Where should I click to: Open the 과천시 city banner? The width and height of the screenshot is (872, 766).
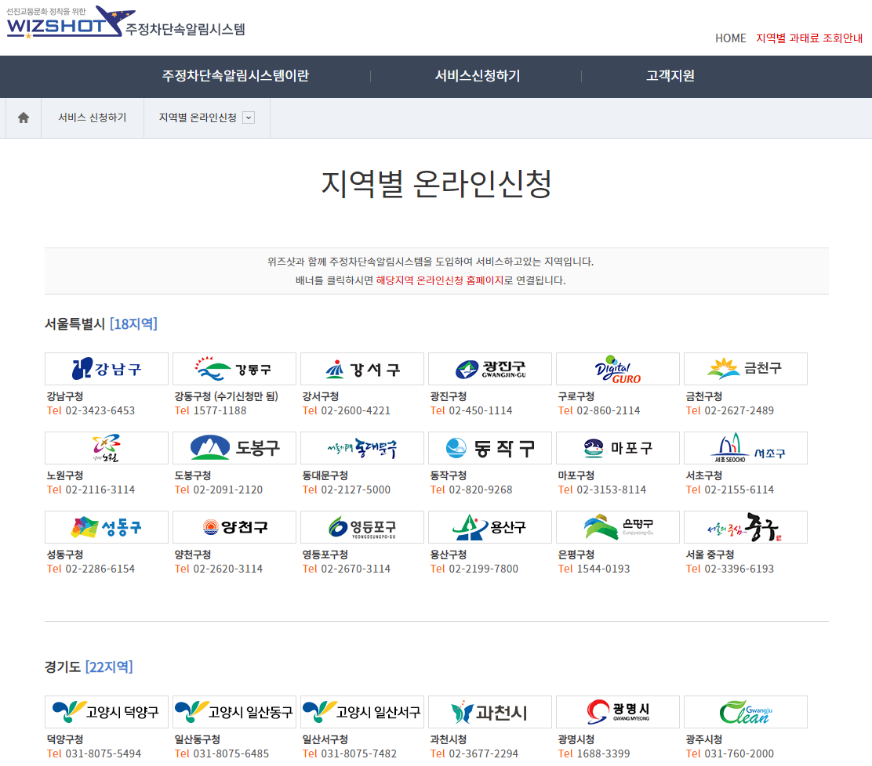click(x=489, y=711)
